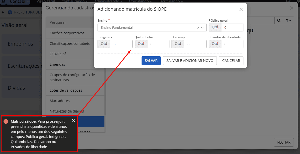Clear the Ensino selection with the x icon
Viewport: 300px width, 154px height.
click(x=198, y=27)
